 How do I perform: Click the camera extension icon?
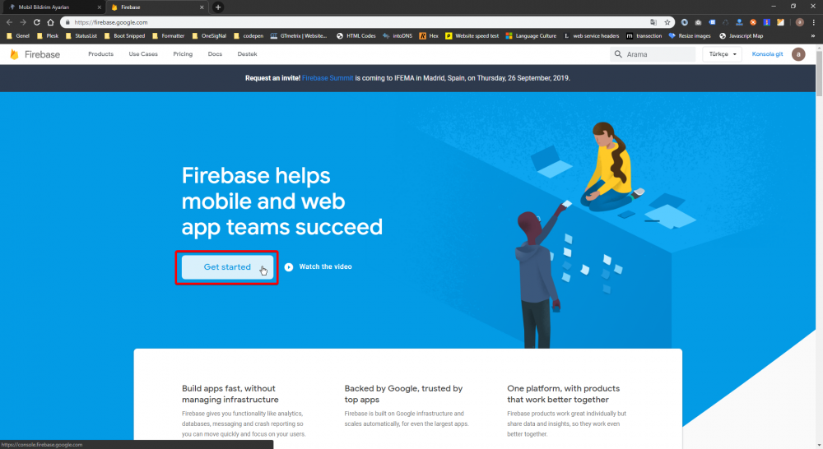pyautogui.click(x=698, y=22)
